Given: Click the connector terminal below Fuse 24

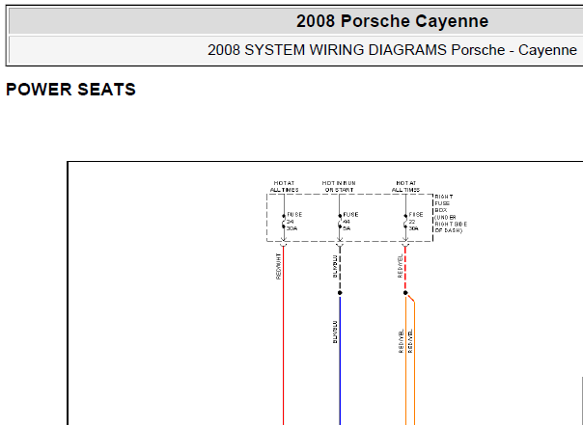Looking at the screenshot, I should [284, 245].
